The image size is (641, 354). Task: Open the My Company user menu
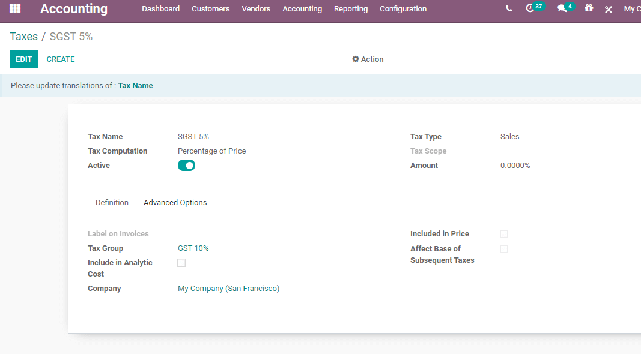[632, 8]
